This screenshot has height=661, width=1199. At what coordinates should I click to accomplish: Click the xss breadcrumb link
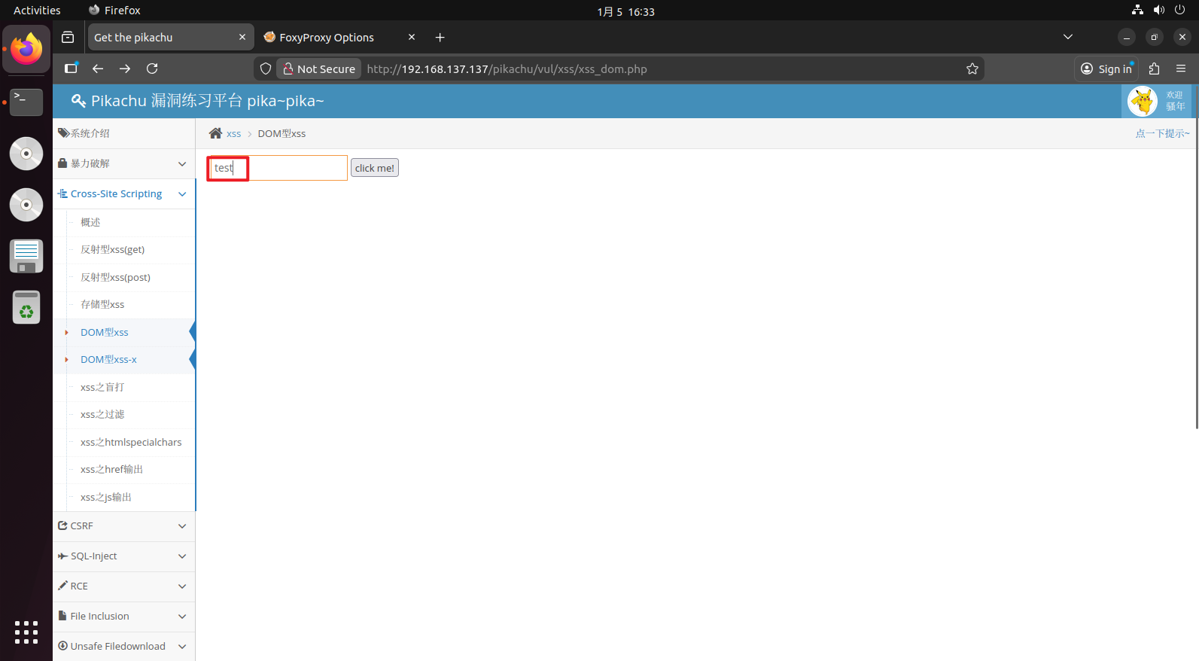tap(233, 133)
